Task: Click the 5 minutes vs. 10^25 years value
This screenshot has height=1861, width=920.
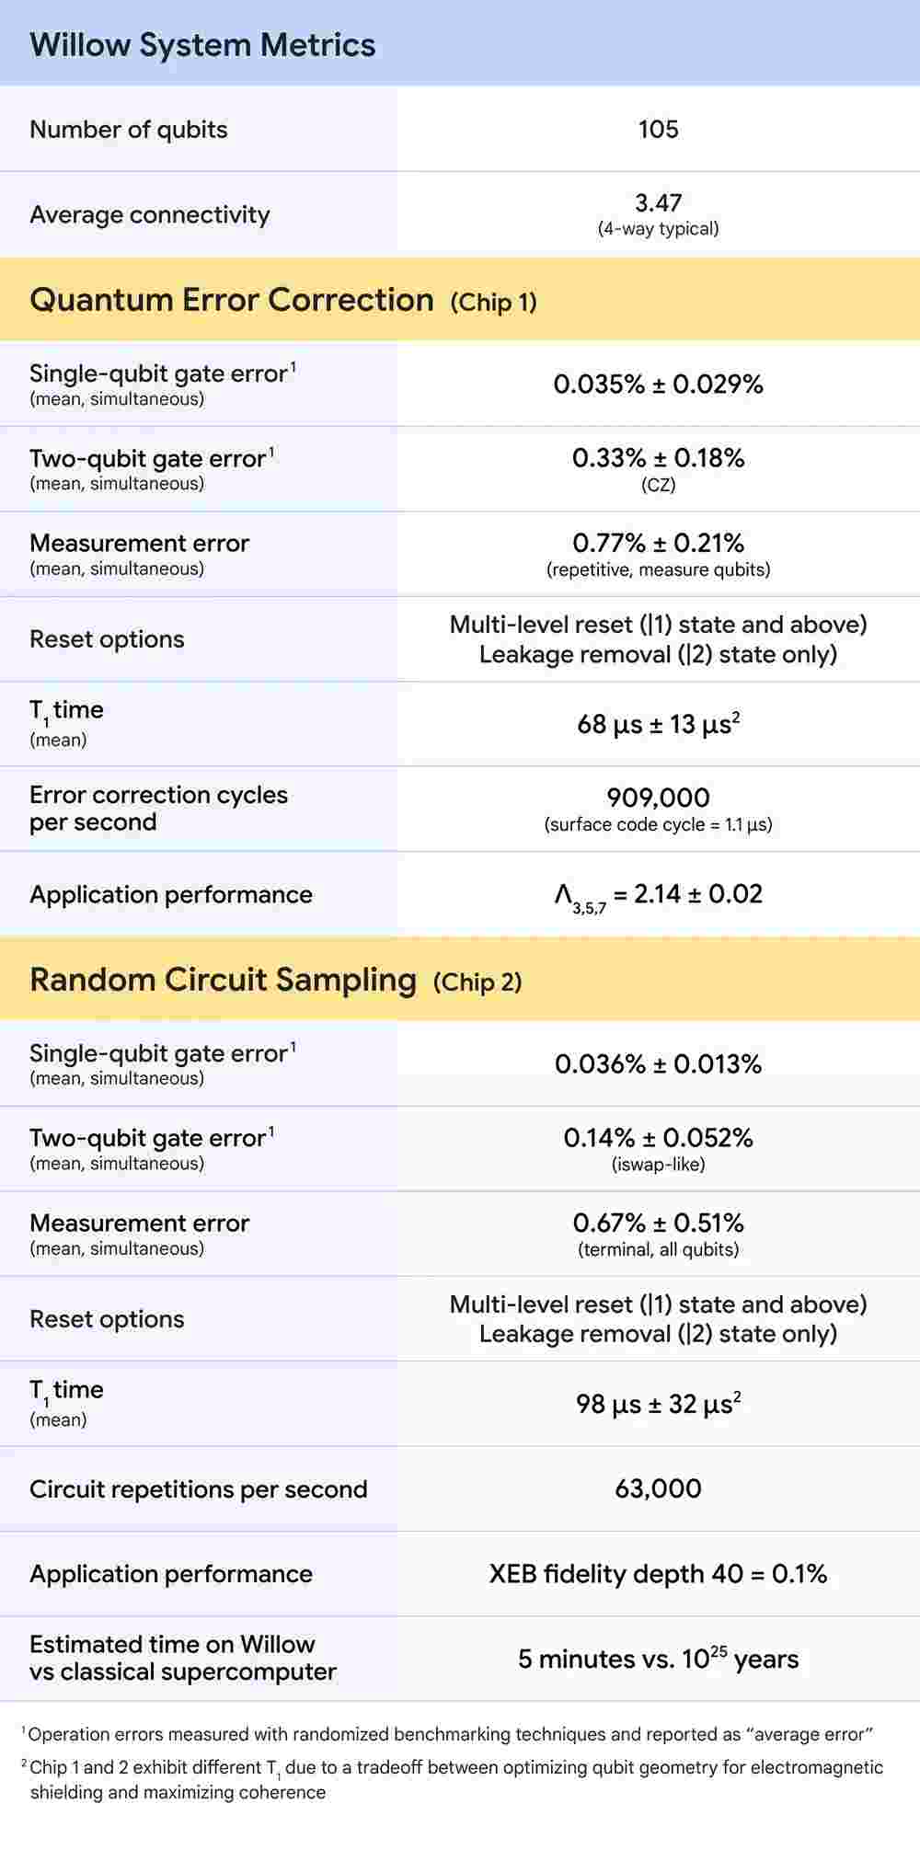Action: pos(658,1660)
